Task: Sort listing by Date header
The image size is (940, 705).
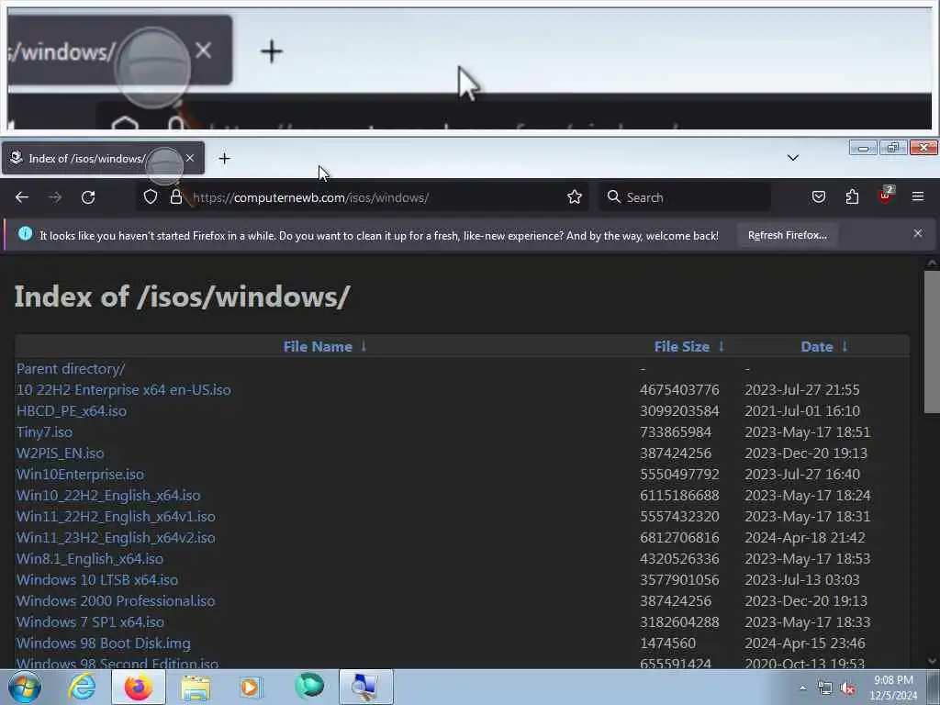Action: [816, 346]
